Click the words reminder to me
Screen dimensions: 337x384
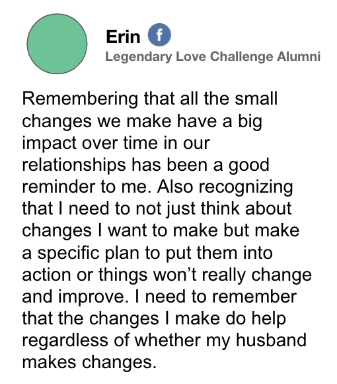click(89, 187)
